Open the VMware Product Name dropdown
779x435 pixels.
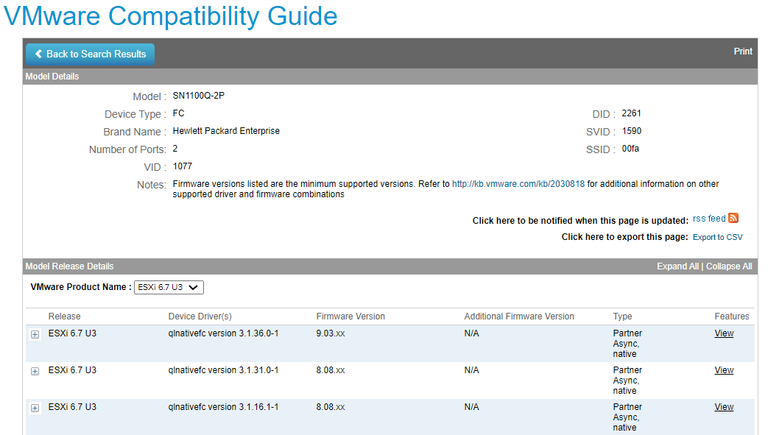(169, 287)
